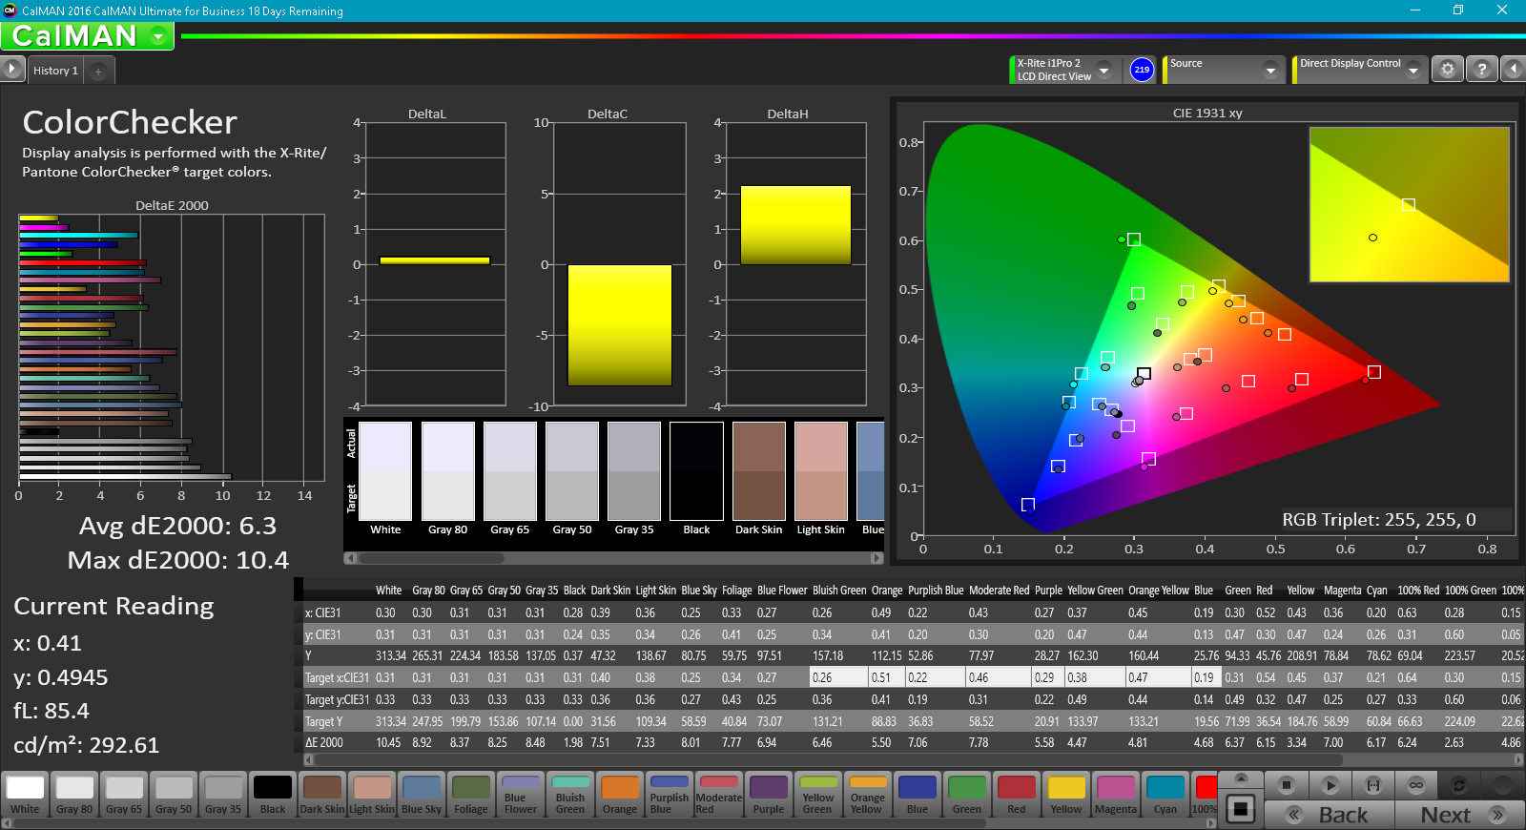The image size is (1526, 830).
Task: Click the Avg dE2000: 6.3 readout
Action: pyautogui.click(x=177, y=526)
